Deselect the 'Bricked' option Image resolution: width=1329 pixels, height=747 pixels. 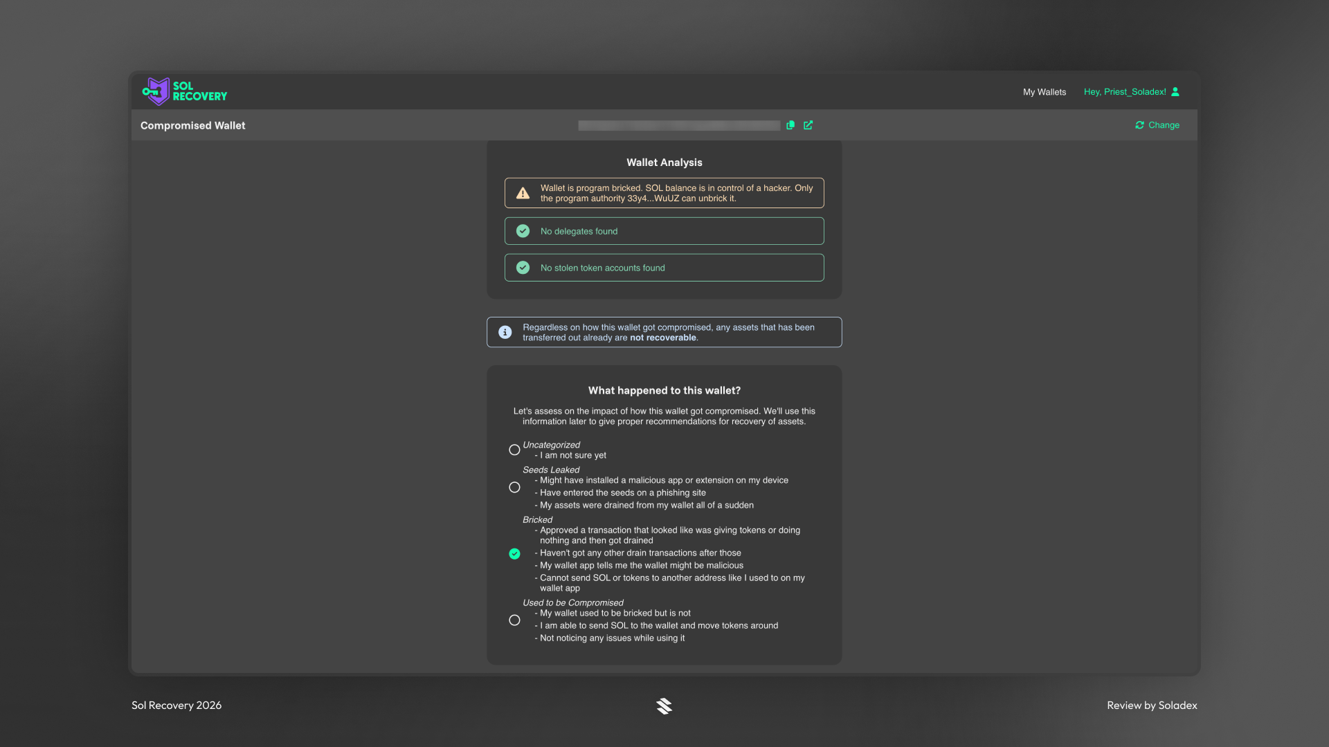pos(514,554)
